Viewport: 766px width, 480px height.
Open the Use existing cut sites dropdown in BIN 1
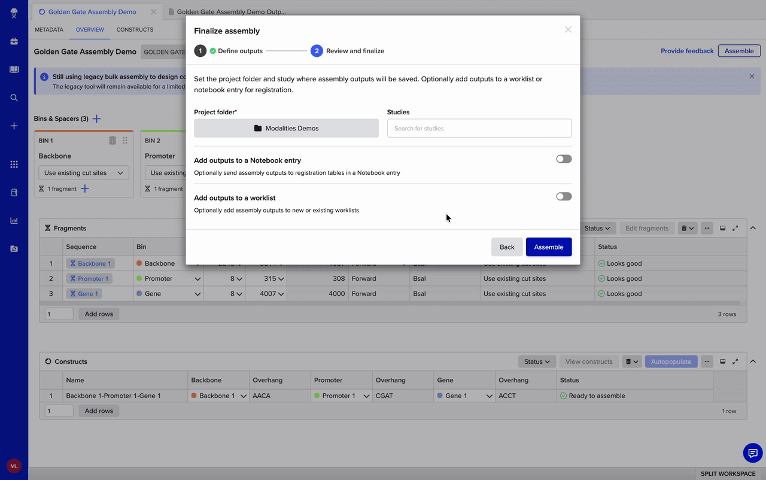(83, 172)
